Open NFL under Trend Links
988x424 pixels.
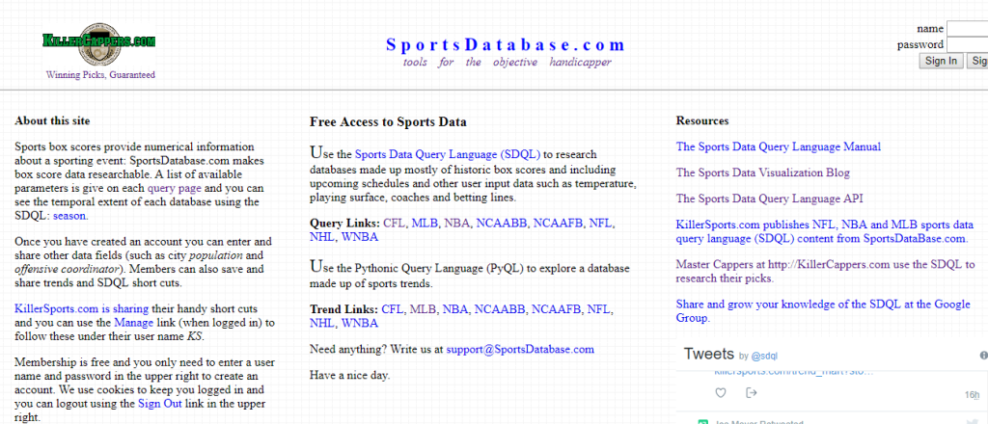[598, 309]
